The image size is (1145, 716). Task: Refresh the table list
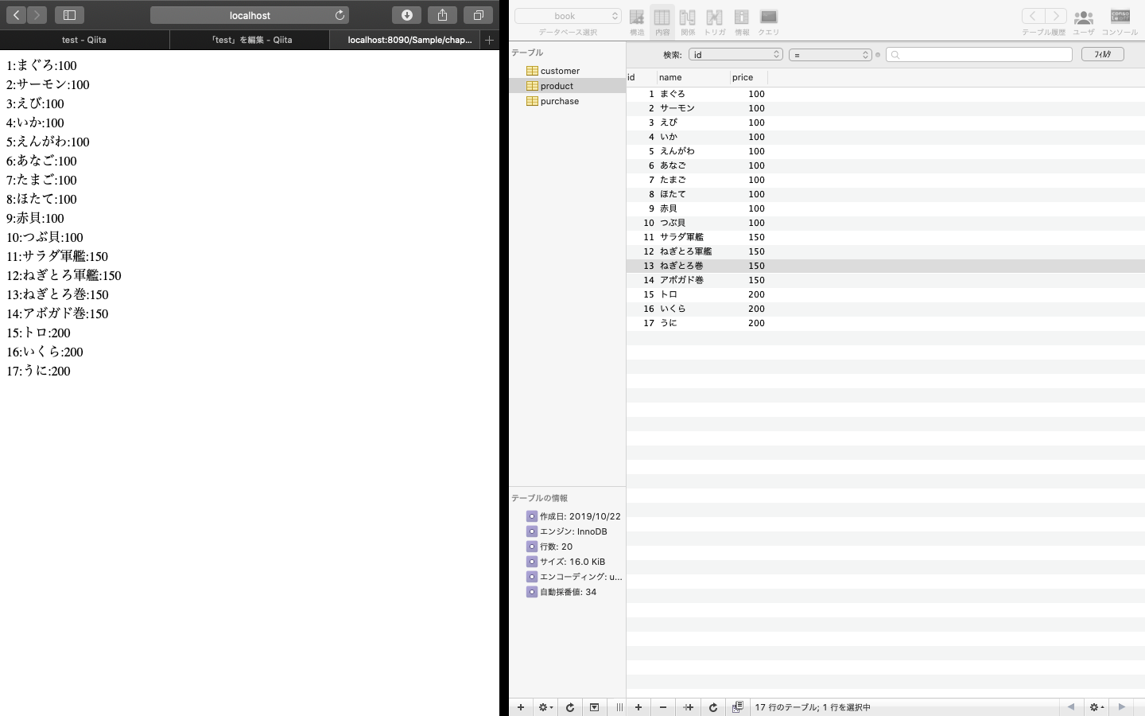coord(570,707)
